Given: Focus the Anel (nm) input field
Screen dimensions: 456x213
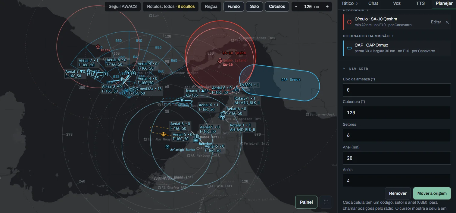Looking at the screenshot, I should pyautogui.click(x=397, y=158).
